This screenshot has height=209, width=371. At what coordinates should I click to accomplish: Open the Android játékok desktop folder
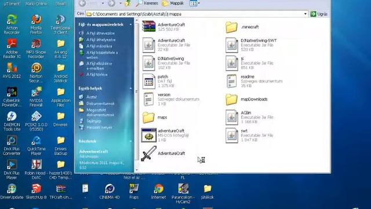coord(60,73)
